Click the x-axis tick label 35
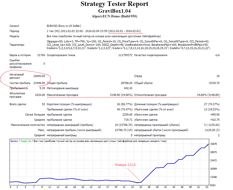233x190 pixels. pos(141,187)
